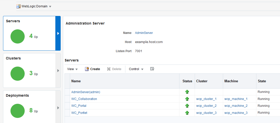
Task: Click the Create icon with star
Action: tap(87, 69)
